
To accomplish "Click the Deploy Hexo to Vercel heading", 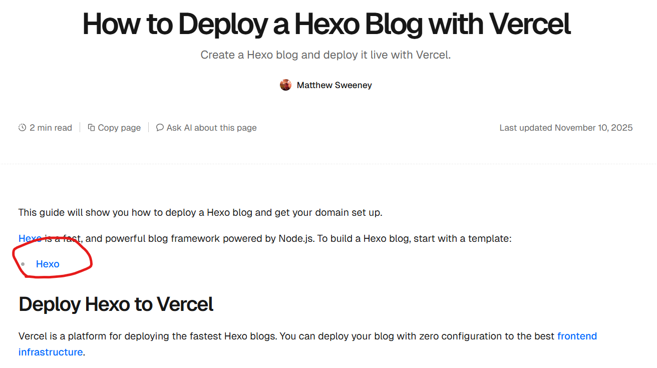I will (116, 304).
